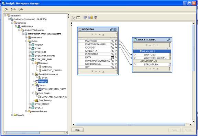Collapse the Cube Scripts node
Screen dimensions: 198x136
[33, 93]
